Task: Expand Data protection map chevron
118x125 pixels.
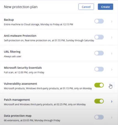Action: tap(112, 117)
